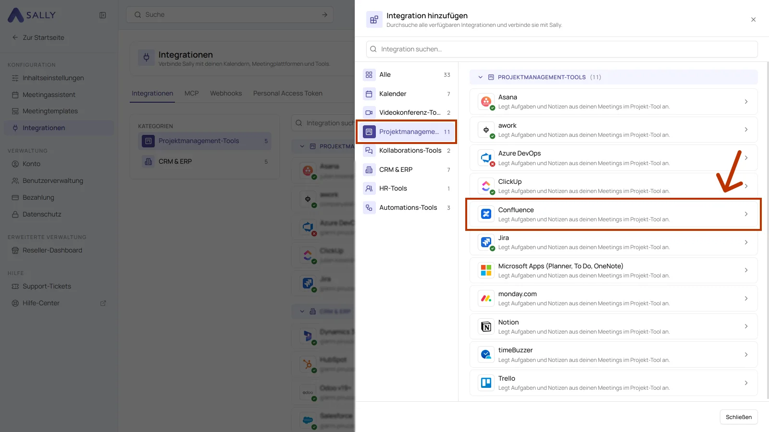Select the Kalender category
This screenshot has width=769, height=432.
pyautogui.click(x=407, y=94)
